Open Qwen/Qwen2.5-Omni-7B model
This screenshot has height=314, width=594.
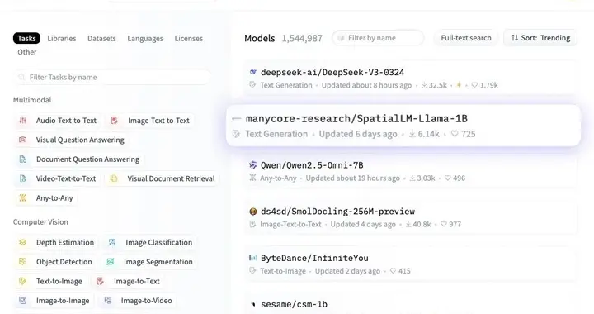point(312,165)
